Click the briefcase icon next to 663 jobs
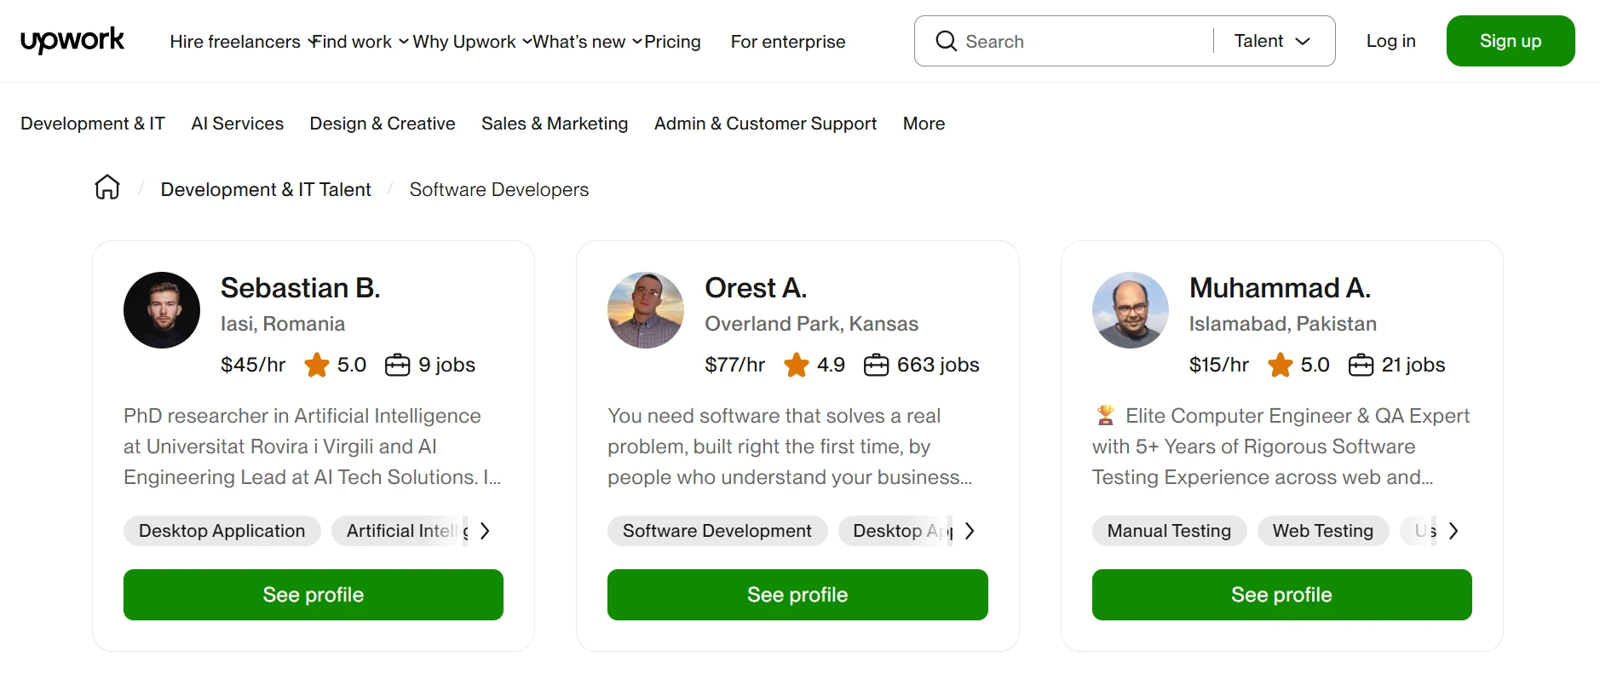Screen dimensions: 1600x680 click(x=876, y=365)
